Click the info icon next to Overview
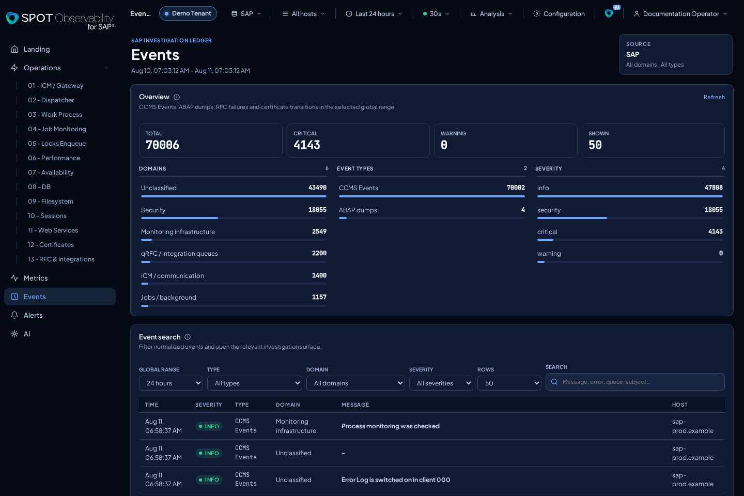 tap(177, 97)
